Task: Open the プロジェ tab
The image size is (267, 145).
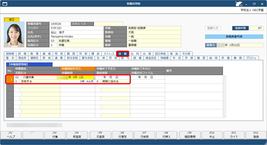Action: click(x=251, y=58)
